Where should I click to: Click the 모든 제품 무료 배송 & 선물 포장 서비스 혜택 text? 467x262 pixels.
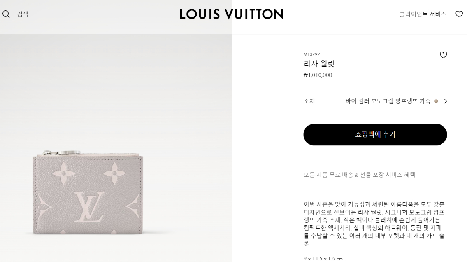pos(359,175)
